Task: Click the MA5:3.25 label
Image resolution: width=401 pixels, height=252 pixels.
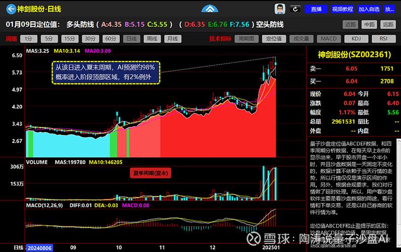Action: pos(37,51)
